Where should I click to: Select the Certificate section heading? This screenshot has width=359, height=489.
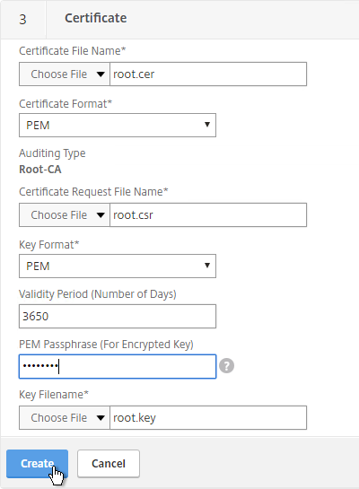pos(95,18)
